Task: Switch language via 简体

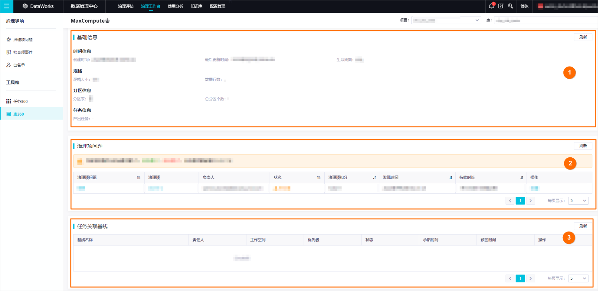Action: pyautogui.click(x=524, y=6)
